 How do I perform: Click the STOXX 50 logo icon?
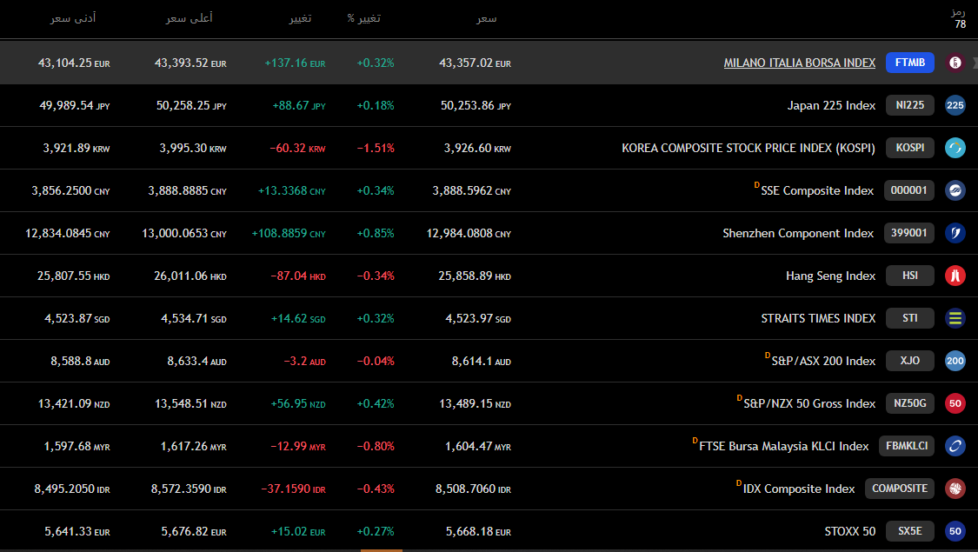click(955, 531)
